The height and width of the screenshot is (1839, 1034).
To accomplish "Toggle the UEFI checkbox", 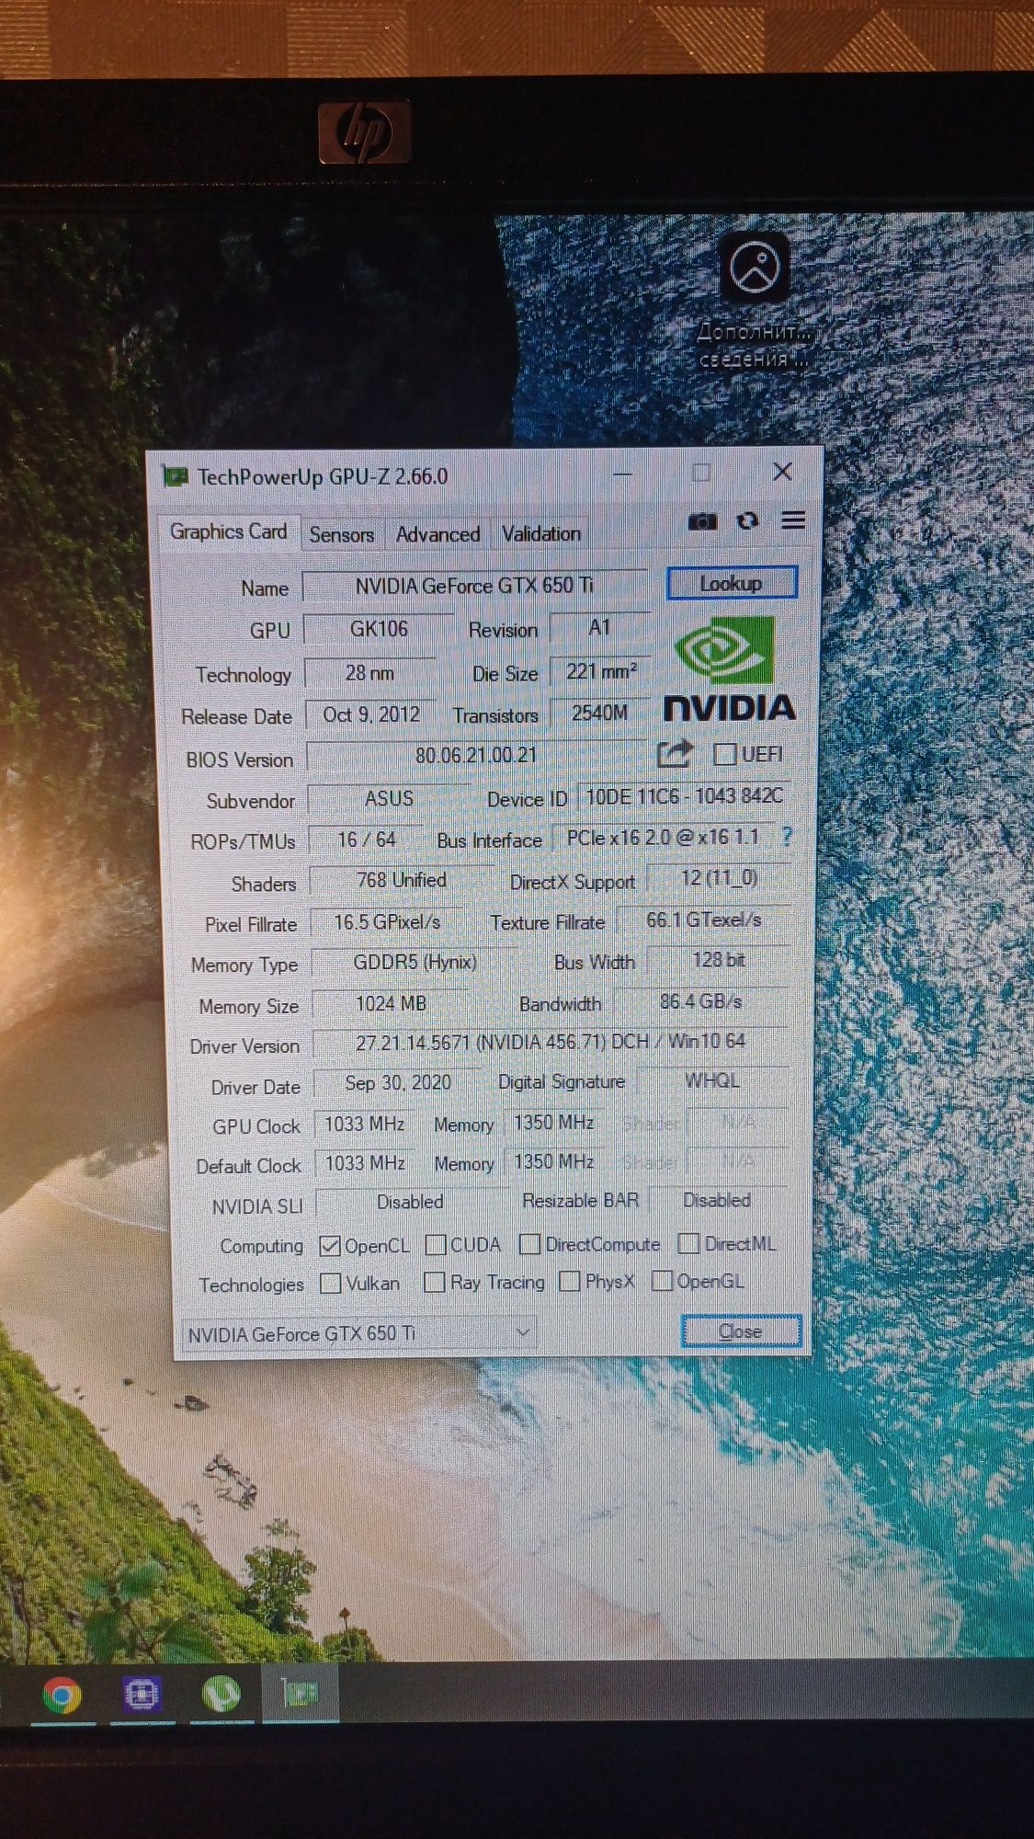I will pos(724,754).
